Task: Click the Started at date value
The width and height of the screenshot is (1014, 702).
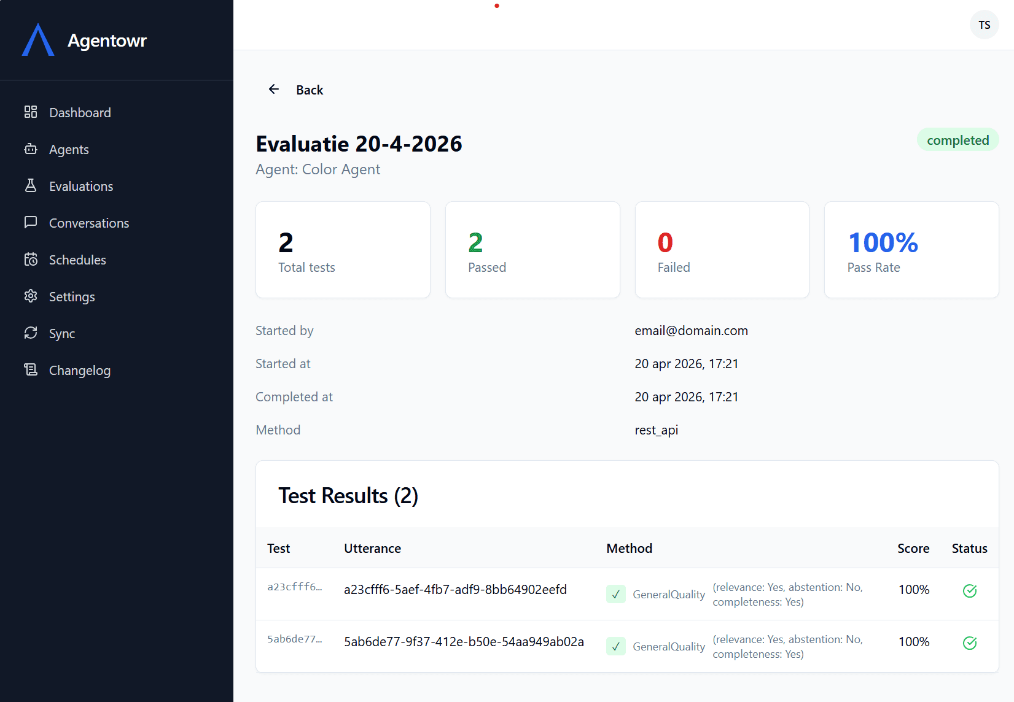Action: point(686,364)
